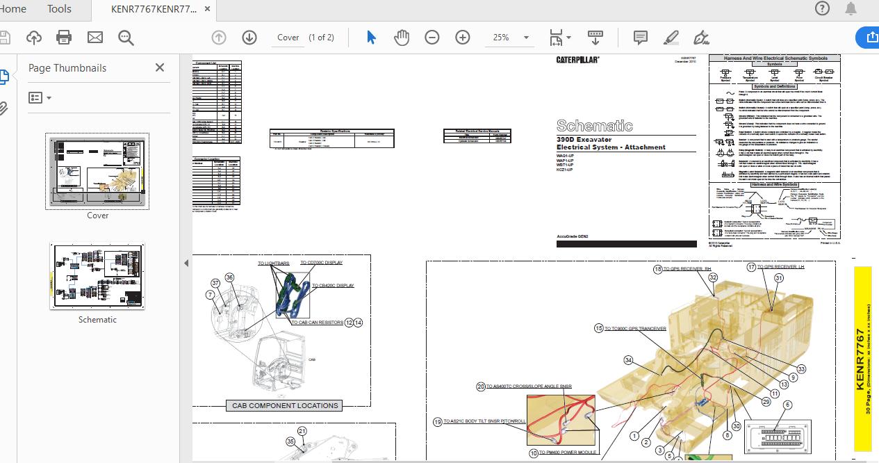Switch to the Tools tab
This screenshot has width=879, height=463.
tap(59, 9)
